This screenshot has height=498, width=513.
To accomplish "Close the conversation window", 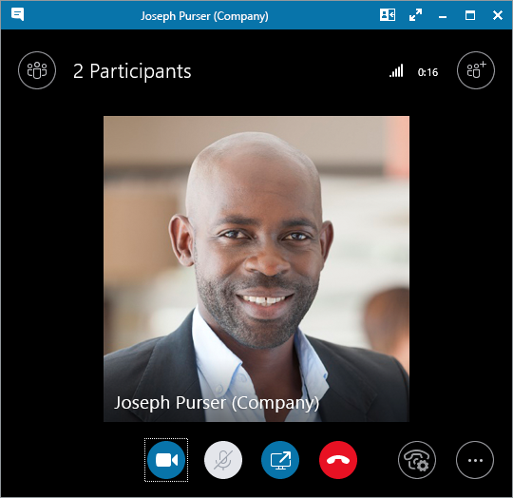I will click(x=498, y=15).
